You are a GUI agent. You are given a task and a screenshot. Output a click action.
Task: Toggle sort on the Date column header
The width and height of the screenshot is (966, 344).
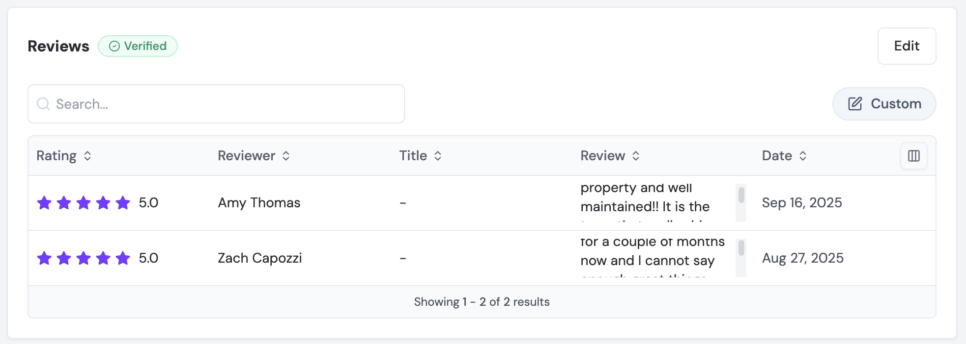pyautogui.click(x=784, y=156)
